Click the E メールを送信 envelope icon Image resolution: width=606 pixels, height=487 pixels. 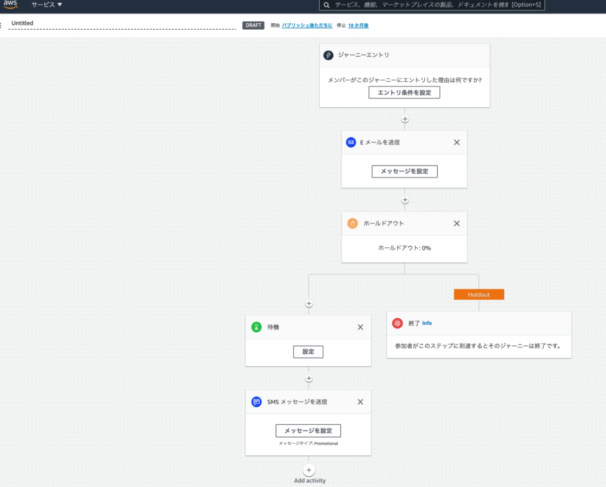point(351,142)
